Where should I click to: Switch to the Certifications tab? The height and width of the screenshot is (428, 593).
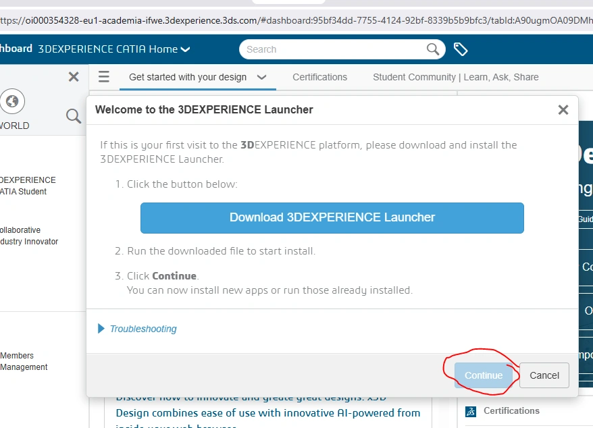(319, 77)
